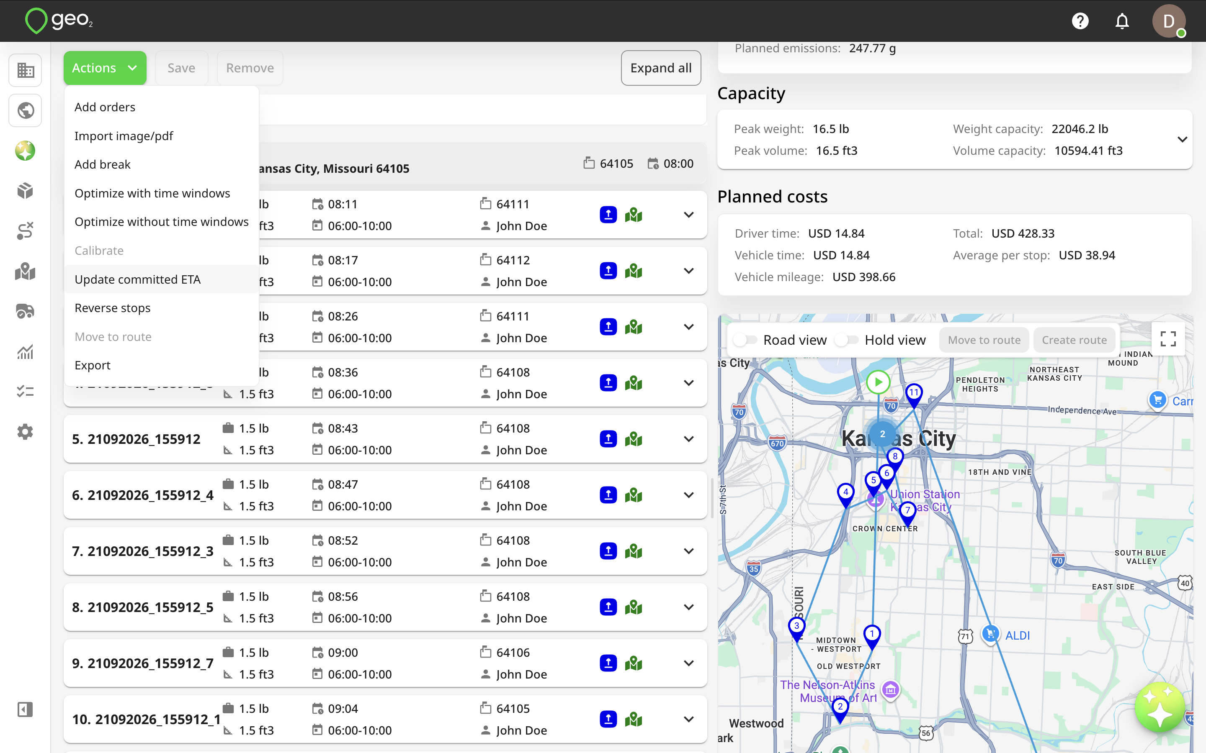Click blue upload icon for stop 5

pyautogui.click(x=608, y=439)
